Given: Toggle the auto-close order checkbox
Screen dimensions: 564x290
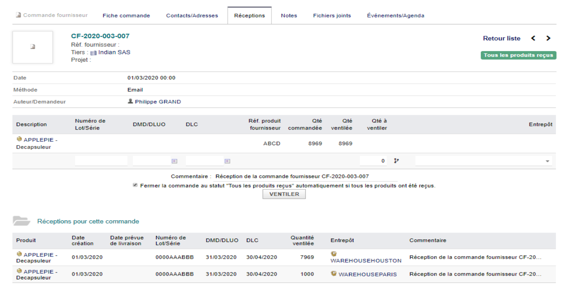Looking at the screenshot, I should pyautogui.click(x=135, y=186).
